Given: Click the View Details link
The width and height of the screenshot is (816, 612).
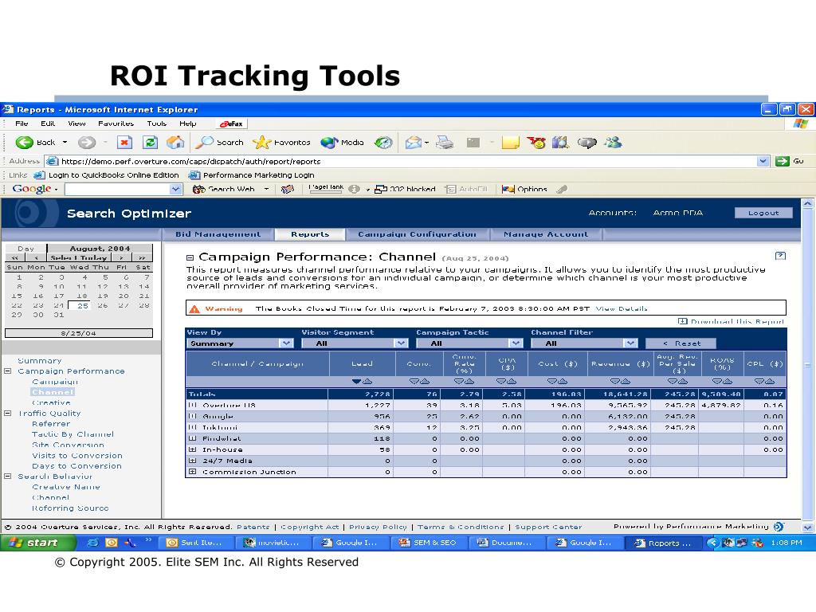Looking at the screenshot, I should coord(622,308).
